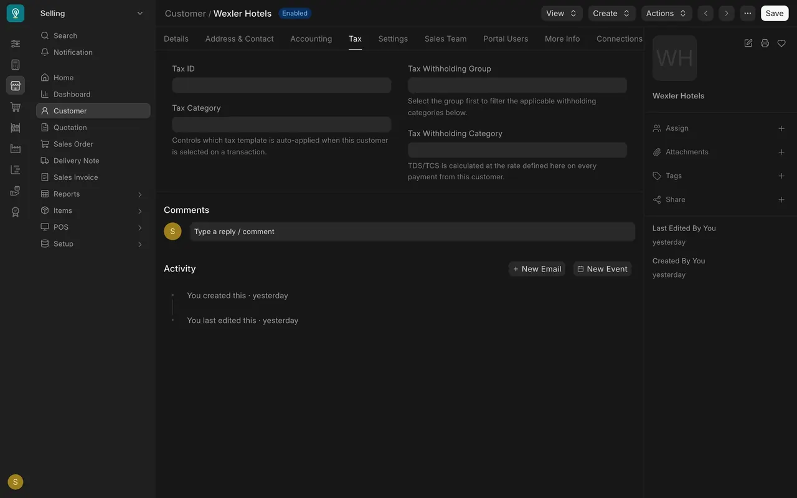Switch to the Accounting tab
Screen dimensions: 797x498
(x=311, y=39)
